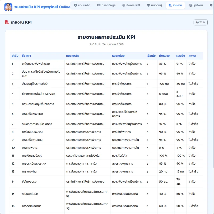Viewport: 214px width, 214px height.
Task: Open the ผู้ใช้งาน tab
Action: tap(196, 5)
